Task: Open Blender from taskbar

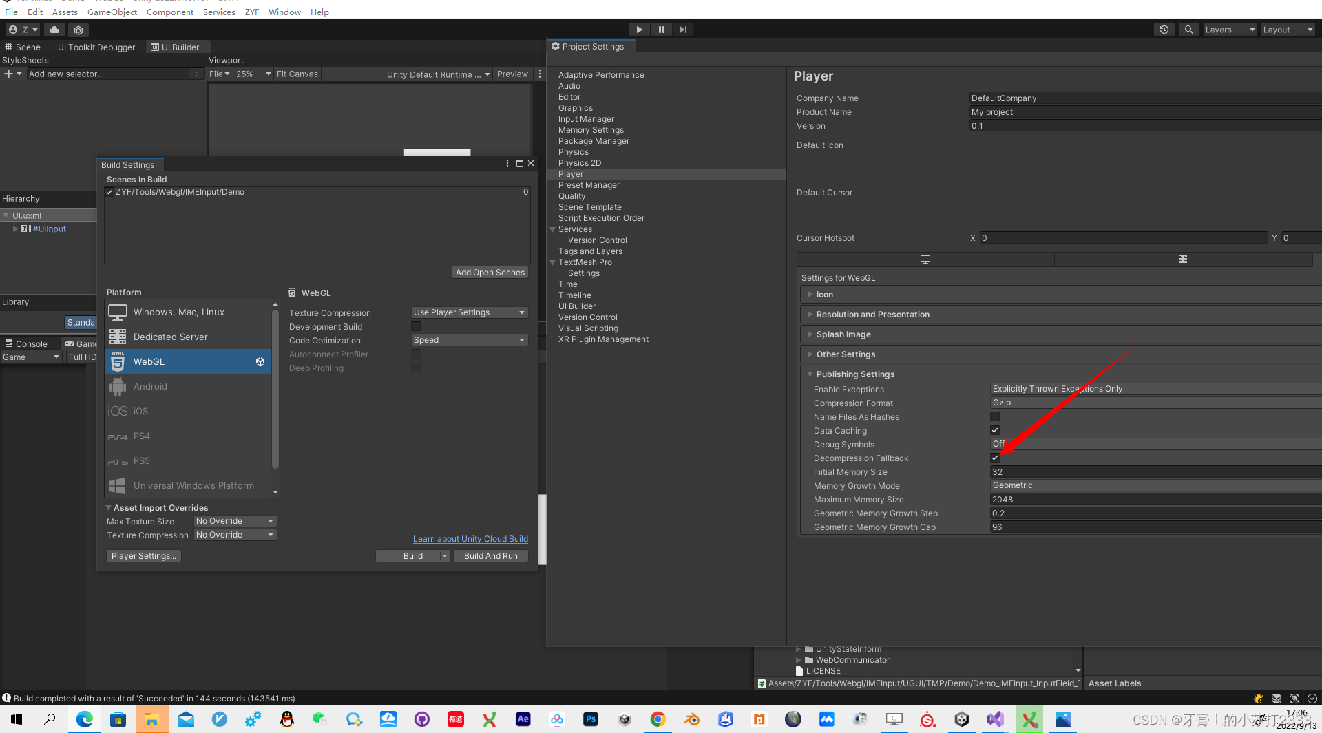Action: coord(692,719)
